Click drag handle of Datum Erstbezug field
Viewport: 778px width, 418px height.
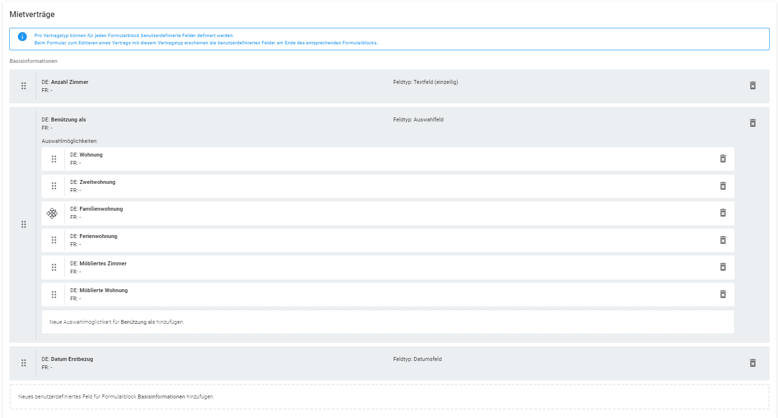[x=23, y=363]
